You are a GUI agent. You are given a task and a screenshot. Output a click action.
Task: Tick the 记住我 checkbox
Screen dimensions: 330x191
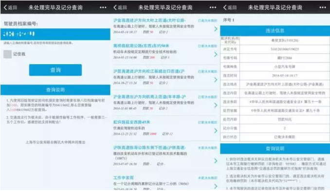[8, 54]
